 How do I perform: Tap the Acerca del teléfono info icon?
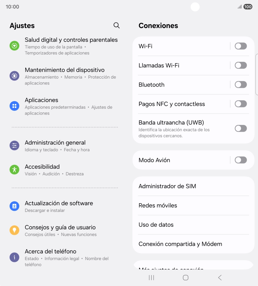click(14, 257)
